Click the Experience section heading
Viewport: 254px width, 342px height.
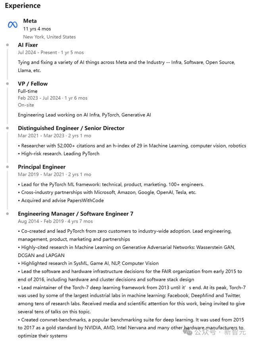(23, 6)
